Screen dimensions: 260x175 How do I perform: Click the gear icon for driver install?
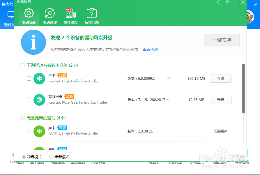tap(29, 13)
